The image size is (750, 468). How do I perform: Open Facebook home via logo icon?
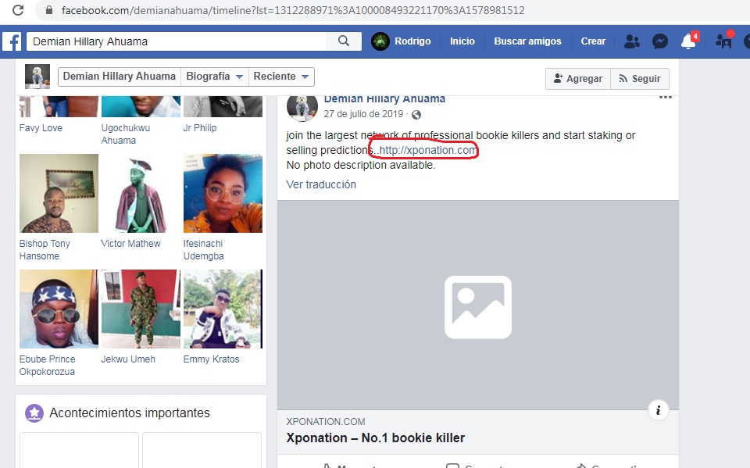12,41
